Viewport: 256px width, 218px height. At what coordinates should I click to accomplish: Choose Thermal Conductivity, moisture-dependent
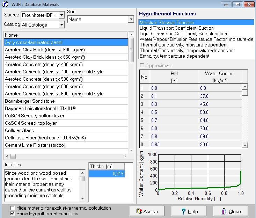tap(196, 45)
